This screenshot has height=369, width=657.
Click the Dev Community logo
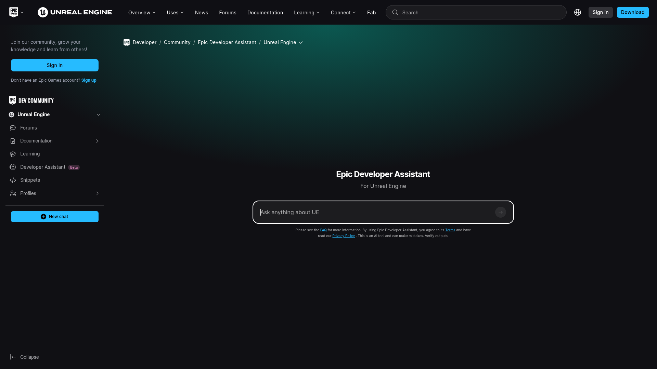(x=31, y=100)
